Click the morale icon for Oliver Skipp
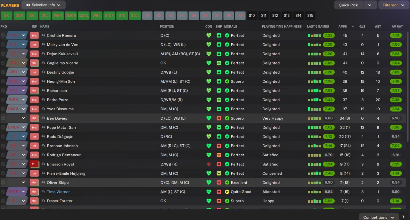Image resolution: width=410 pixels, height=220 pixels. pos(227,182)
